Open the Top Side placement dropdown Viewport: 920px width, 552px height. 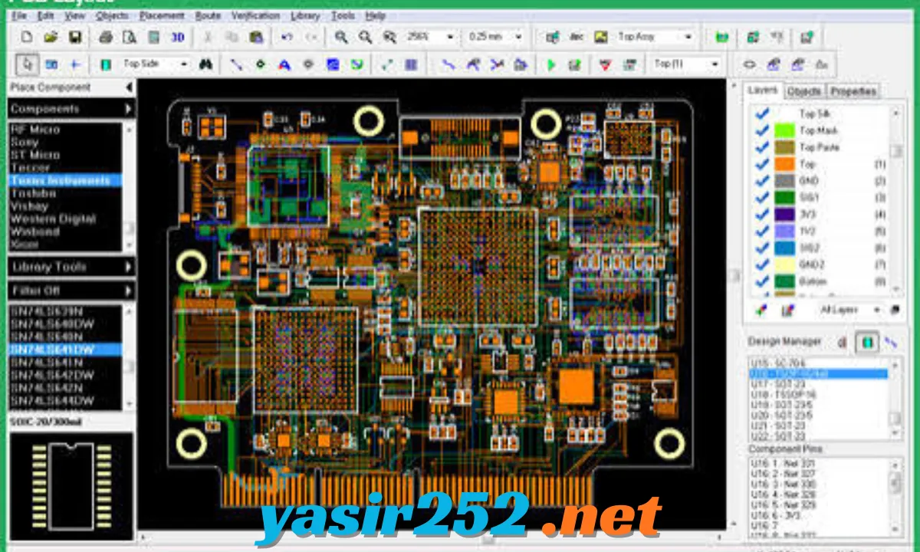183,64
